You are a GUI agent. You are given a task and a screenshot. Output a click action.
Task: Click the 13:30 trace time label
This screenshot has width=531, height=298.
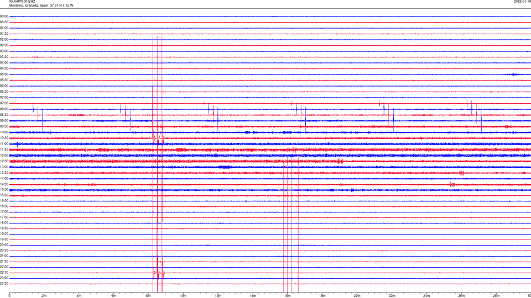click(x=4, y=173)
